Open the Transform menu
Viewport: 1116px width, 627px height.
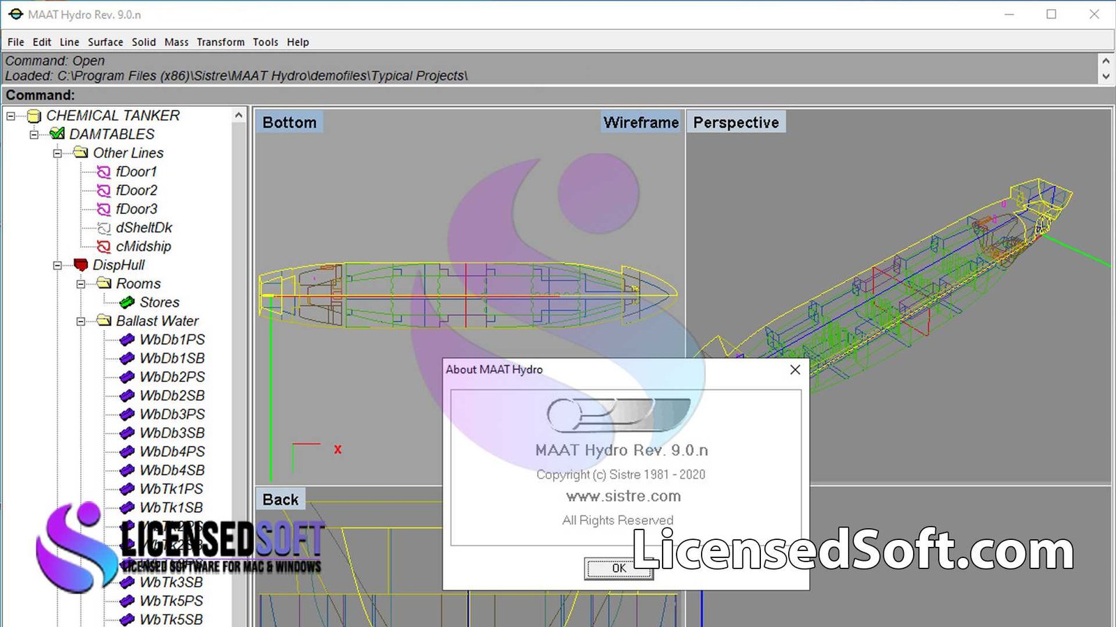pyautogui.click(x=220, y=42)
